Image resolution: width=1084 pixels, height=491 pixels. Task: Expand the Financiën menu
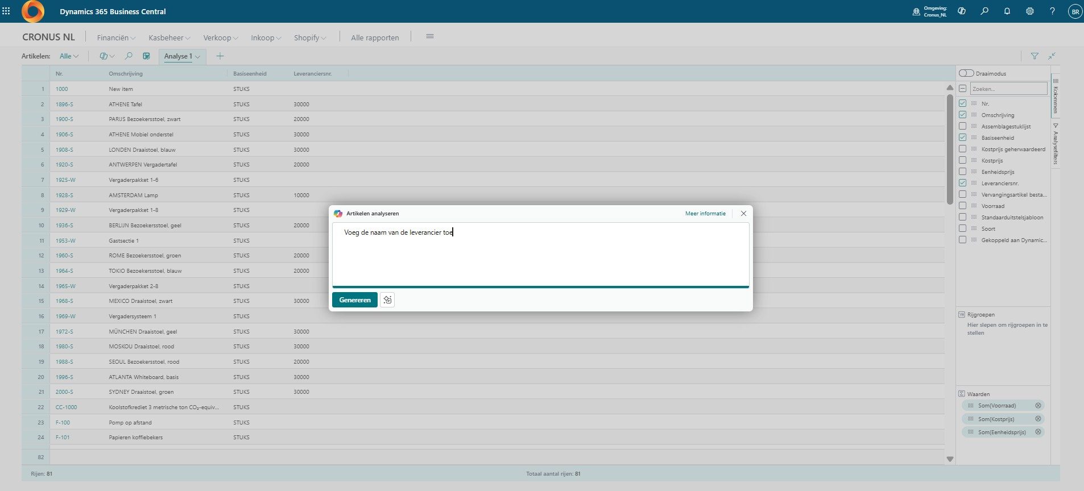click(115, 38)
